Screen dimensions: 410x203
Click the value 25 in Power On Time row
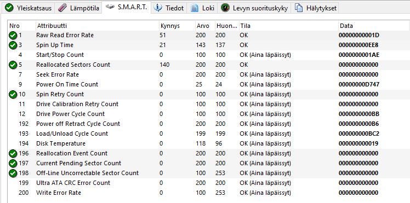(x=199, y=84)
